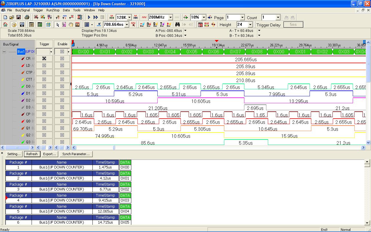Toggle Enable checkbox for Q3 signal

point(62,142)
